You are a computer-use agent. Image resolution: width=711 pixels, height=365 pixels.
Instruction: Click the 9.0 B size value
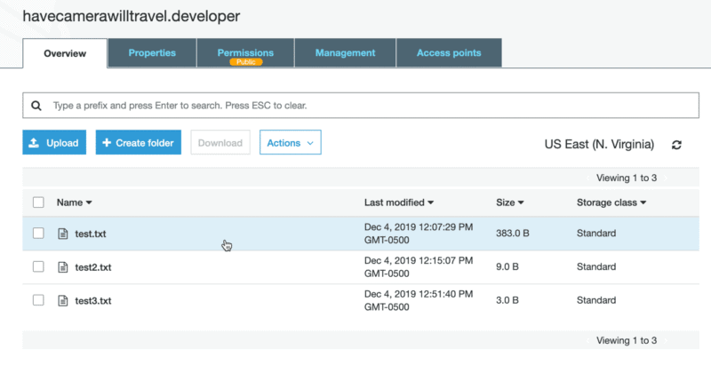tap(507, 266)
